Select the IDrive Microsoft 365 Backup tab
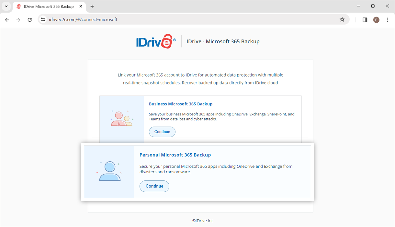395x227 pixels. click(50, 6)
